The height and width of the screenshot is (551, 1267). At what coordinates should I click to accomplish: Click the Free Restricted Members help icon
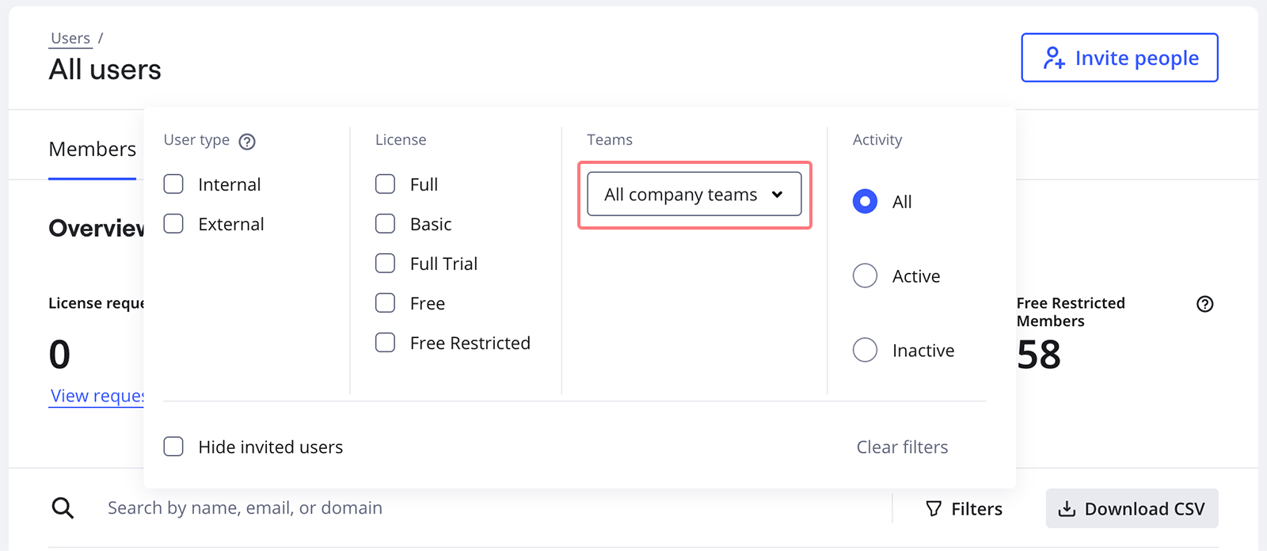point(1204,304)
